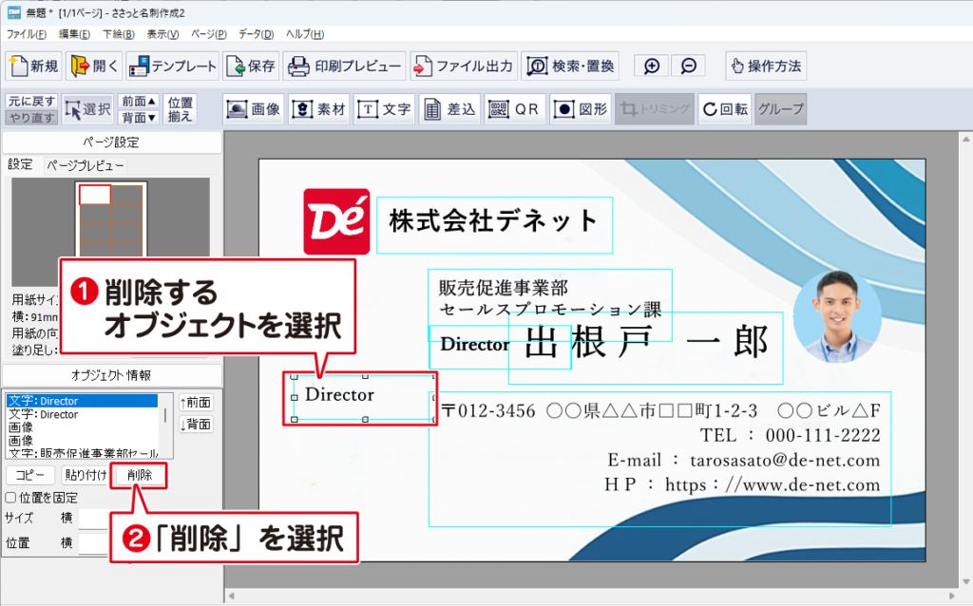Undo with 元に戻す button
Screen dimensions: 973x606
[31, 101]
